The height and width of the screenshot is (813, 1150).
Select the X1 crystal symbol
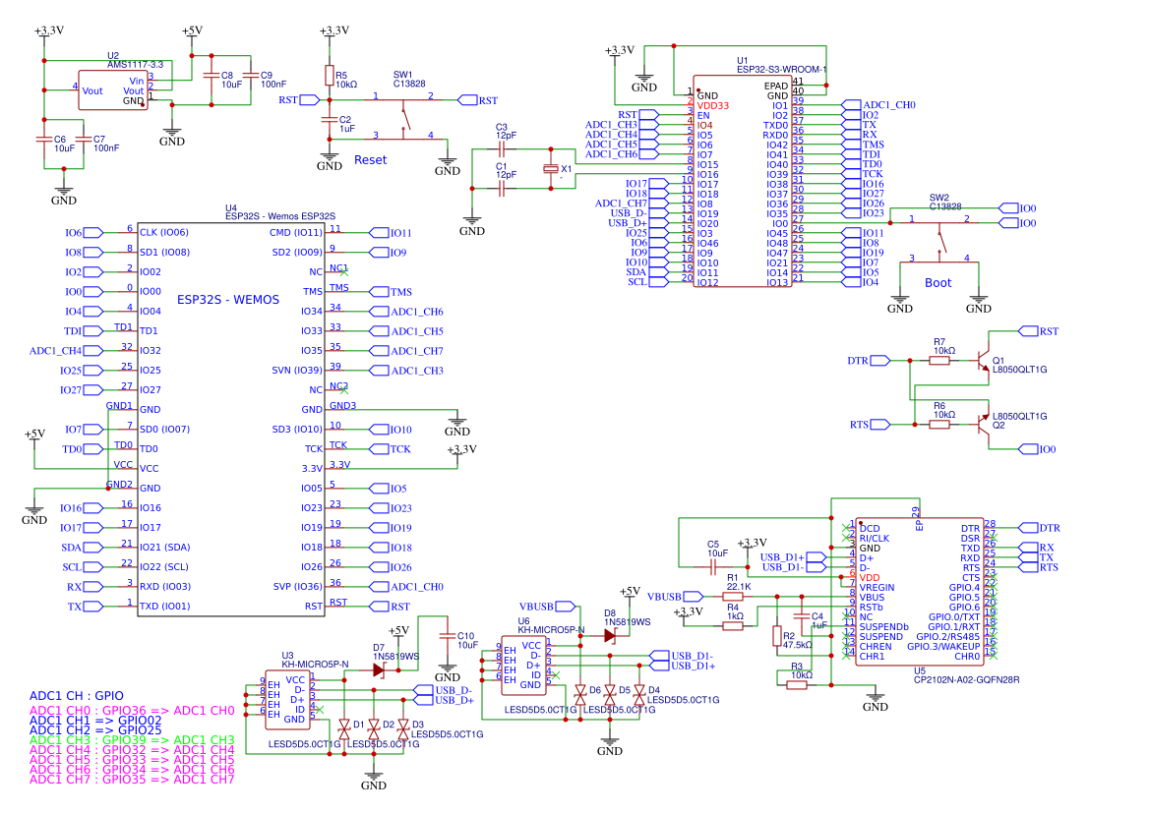pos(551,170)
